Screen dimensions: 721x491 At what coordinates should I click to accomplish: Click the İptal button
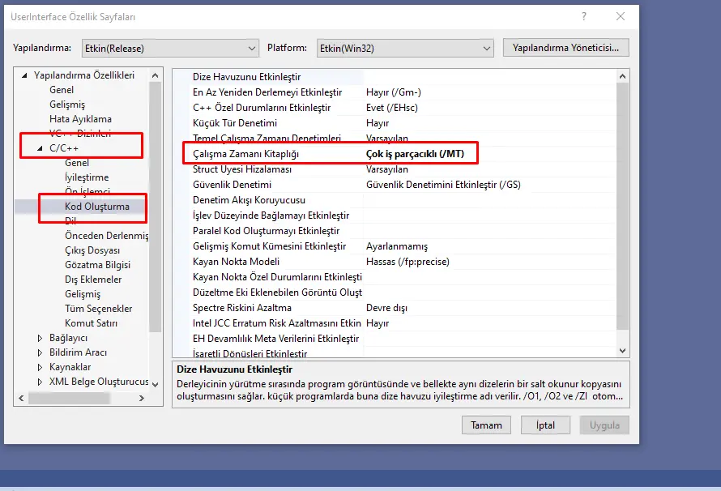click(545, 425)
